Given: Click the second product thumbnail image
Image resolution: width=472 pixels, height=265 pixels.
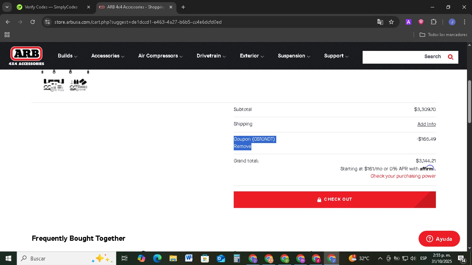Looking at the screenshot, I should coord(78,85).
